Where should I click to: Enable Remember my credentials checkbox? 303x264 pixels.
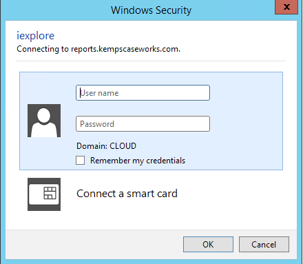point(80,161)
